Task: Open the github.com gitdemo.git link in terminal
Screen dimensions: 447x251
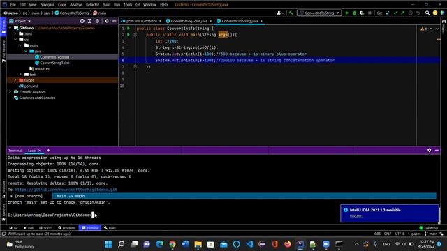Action: (66, 190)
